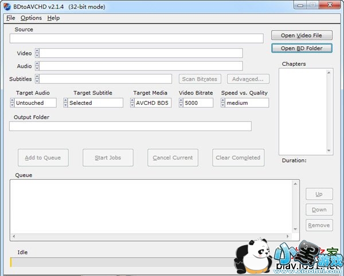This screenshot has width=344, height=276.
Task: Click Chapters list scroll down arrow
Action: (x=329, y=151)
